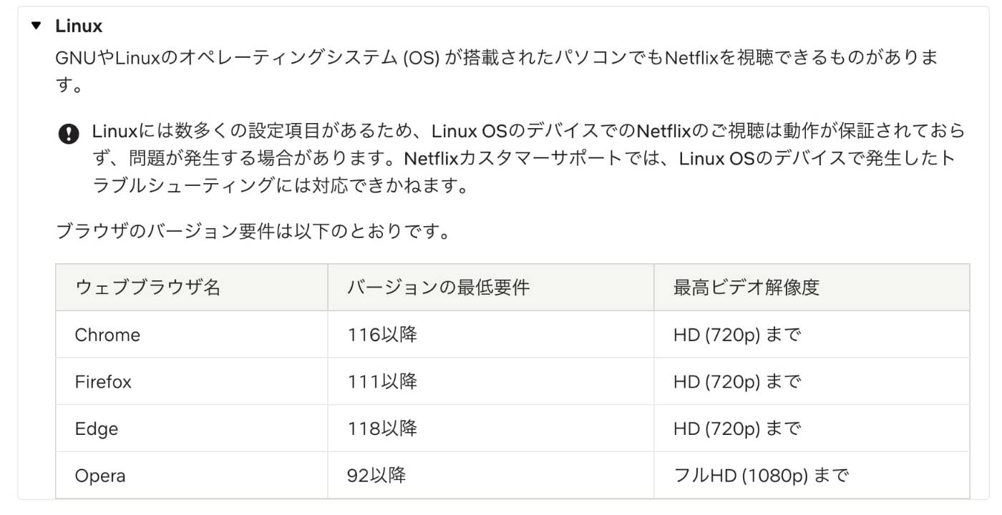Click the 111以降 version cell
This screenshot has height=515, width=1002.
(x=382, y=382)
